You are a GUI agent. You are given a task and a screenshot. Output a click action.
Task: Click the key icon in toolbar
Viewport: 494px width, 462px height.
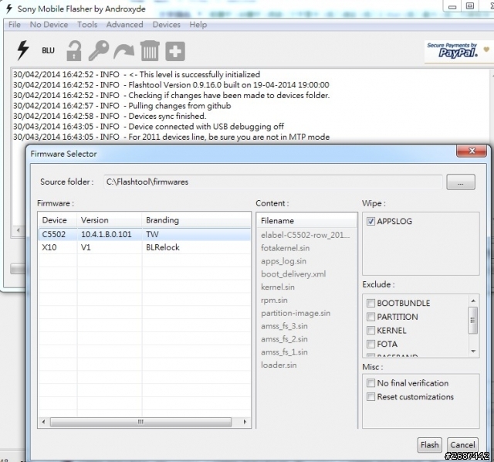pos(98,51)
